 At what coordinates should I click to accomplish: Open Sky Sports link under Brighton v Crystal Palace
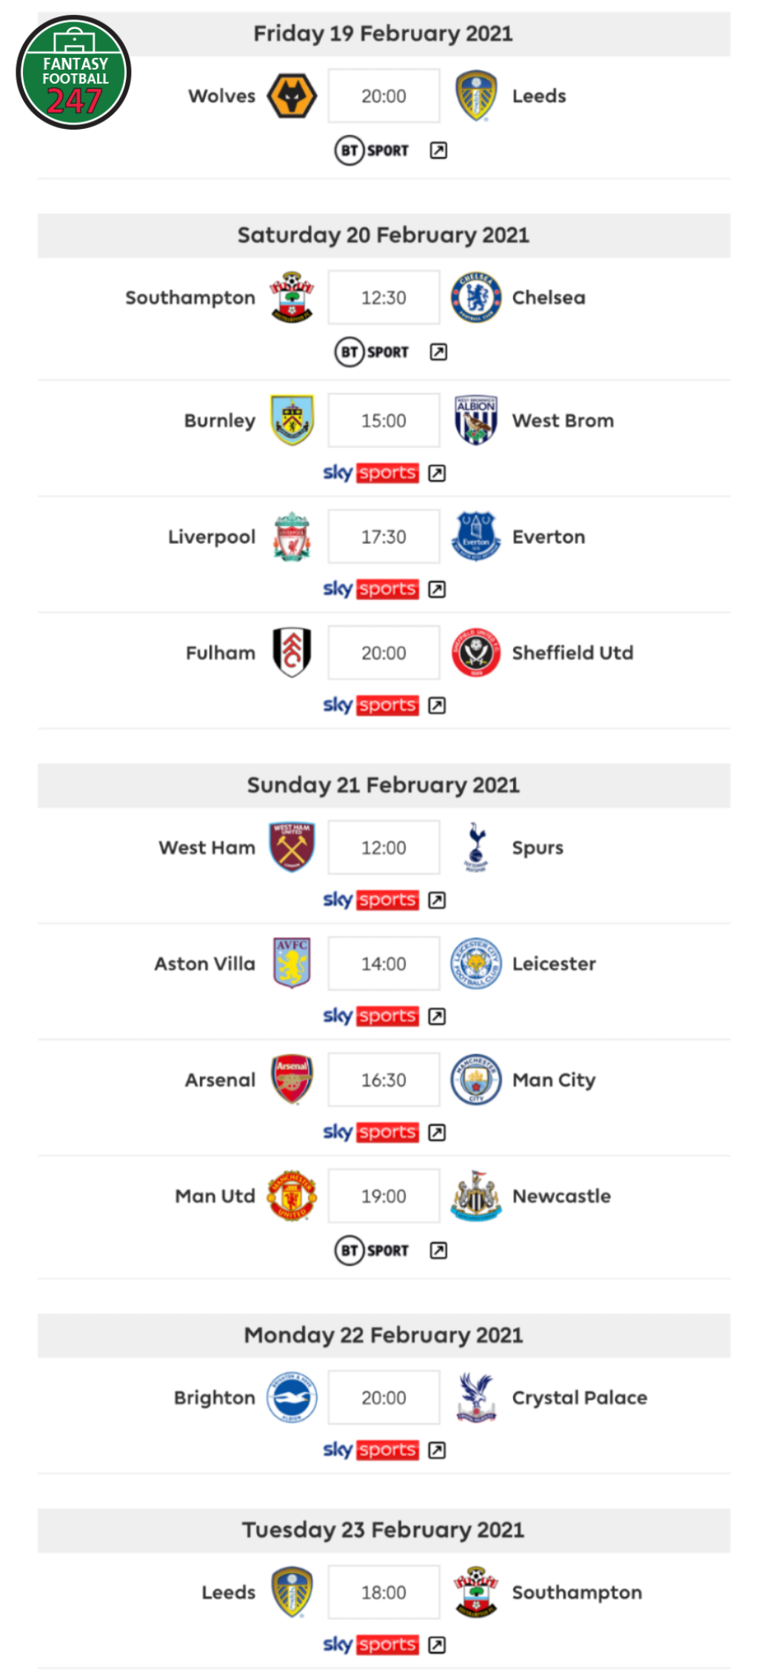pyautogui.click(x=371, y=1450)
